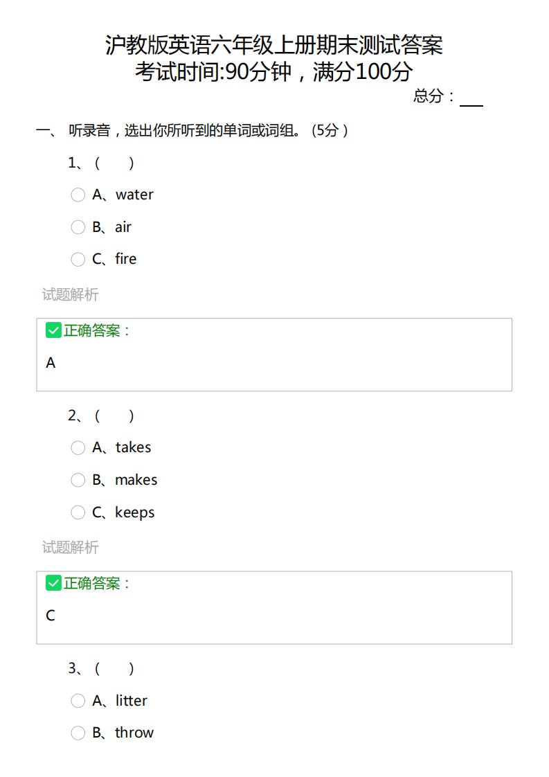Click green checkmark icon for question 2 answer
This screenshot has height=777, width=549.
tap(53, 583)
